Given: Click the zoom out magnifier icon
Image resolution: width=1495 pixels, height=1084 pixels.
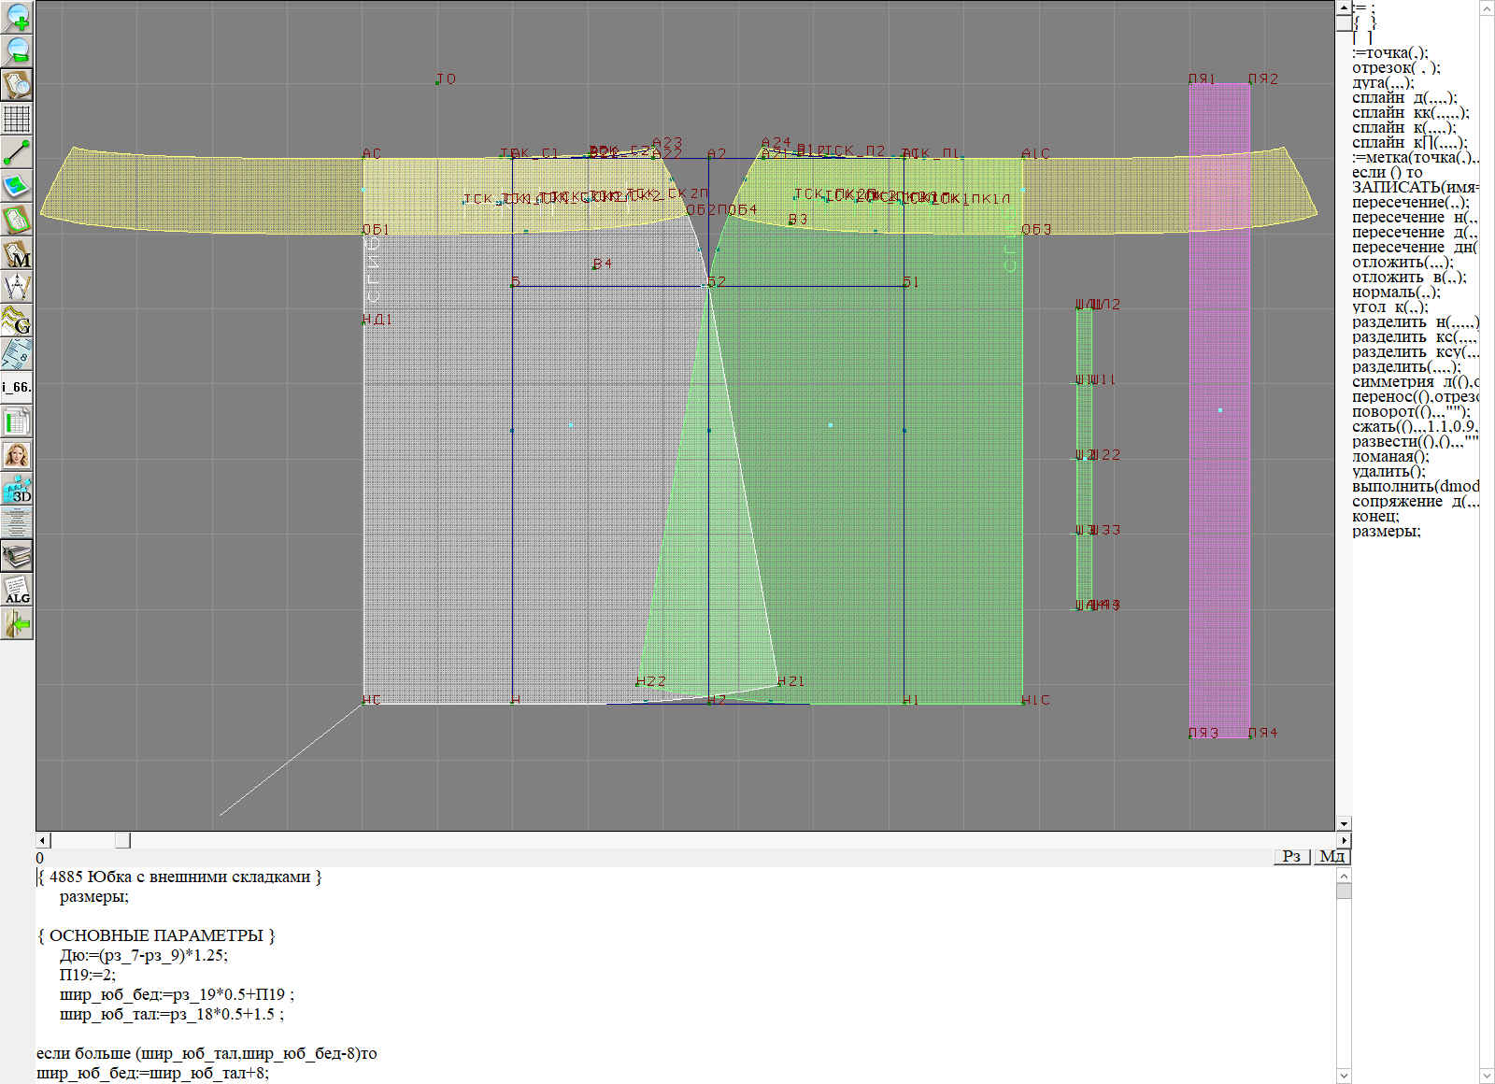Looking at the screenshot, I should click(x=17, y=50).
